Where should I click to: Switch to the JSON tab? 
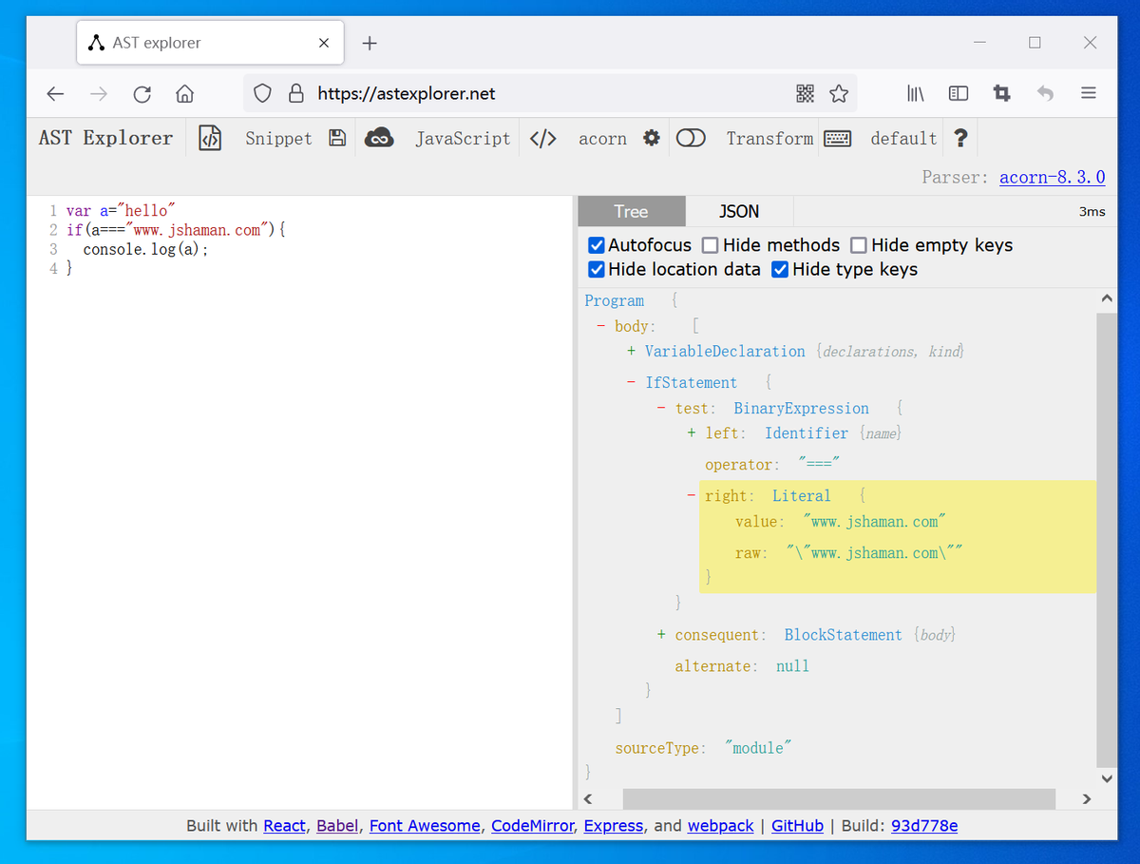point(739,212)
